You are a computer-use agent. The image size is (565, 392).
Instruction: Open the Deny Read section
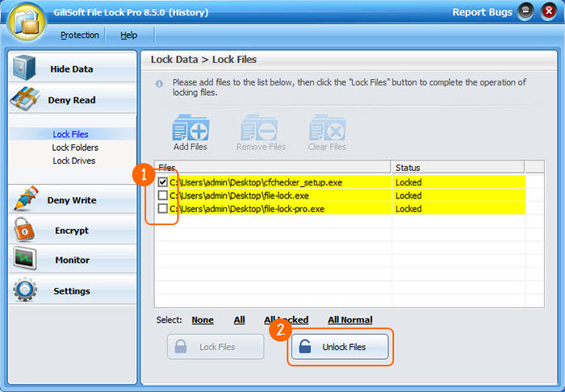click(72, 100)
